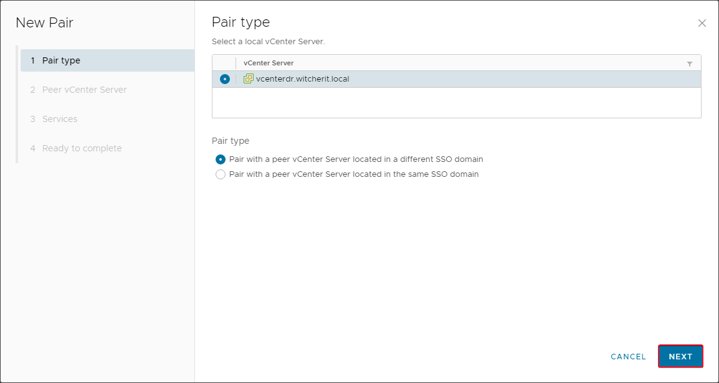Click the Pair type section heading

point(230,141)
